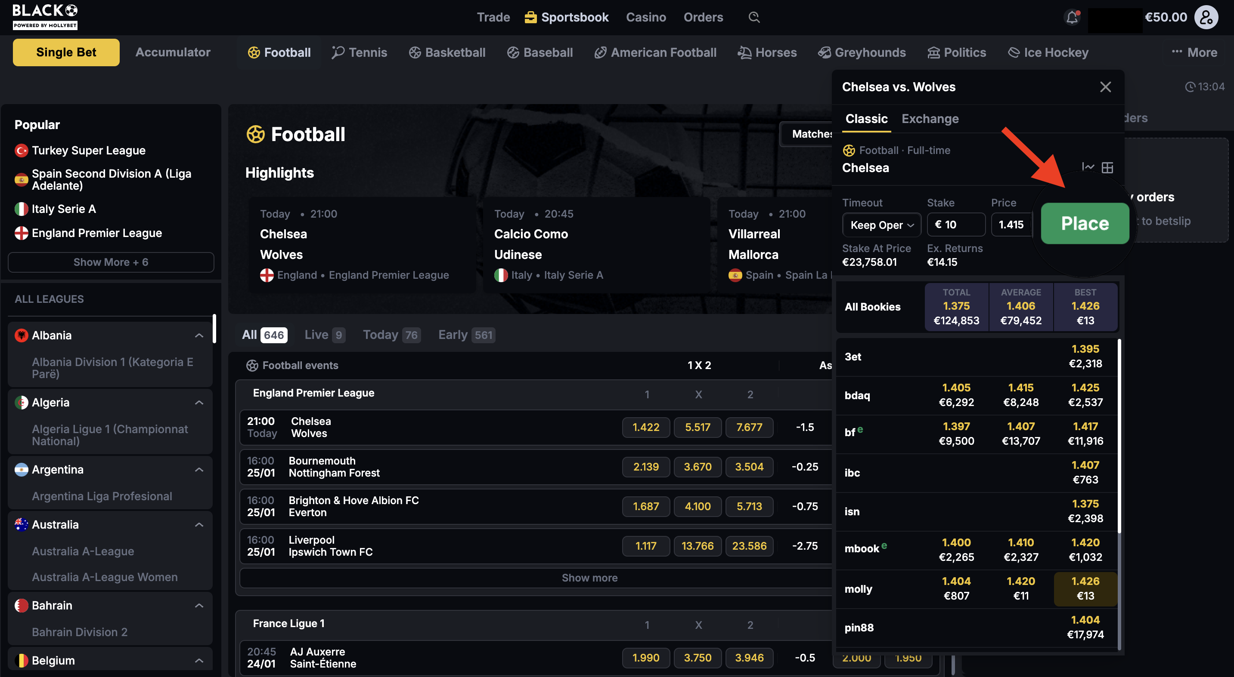Click Show More + 6 leagues
The image size is (1234, 677).
(111, 262)
